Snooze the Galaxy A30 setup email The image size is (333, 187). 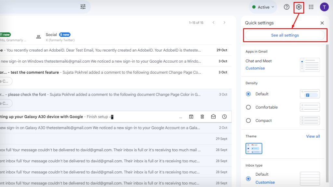(x=224, y=117)
